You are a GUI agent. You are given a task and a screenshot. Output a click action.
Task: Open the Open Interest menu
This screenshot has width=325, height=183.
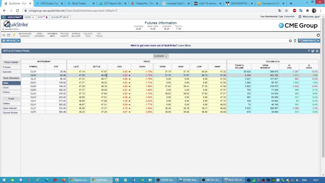(x=40, y=35)
